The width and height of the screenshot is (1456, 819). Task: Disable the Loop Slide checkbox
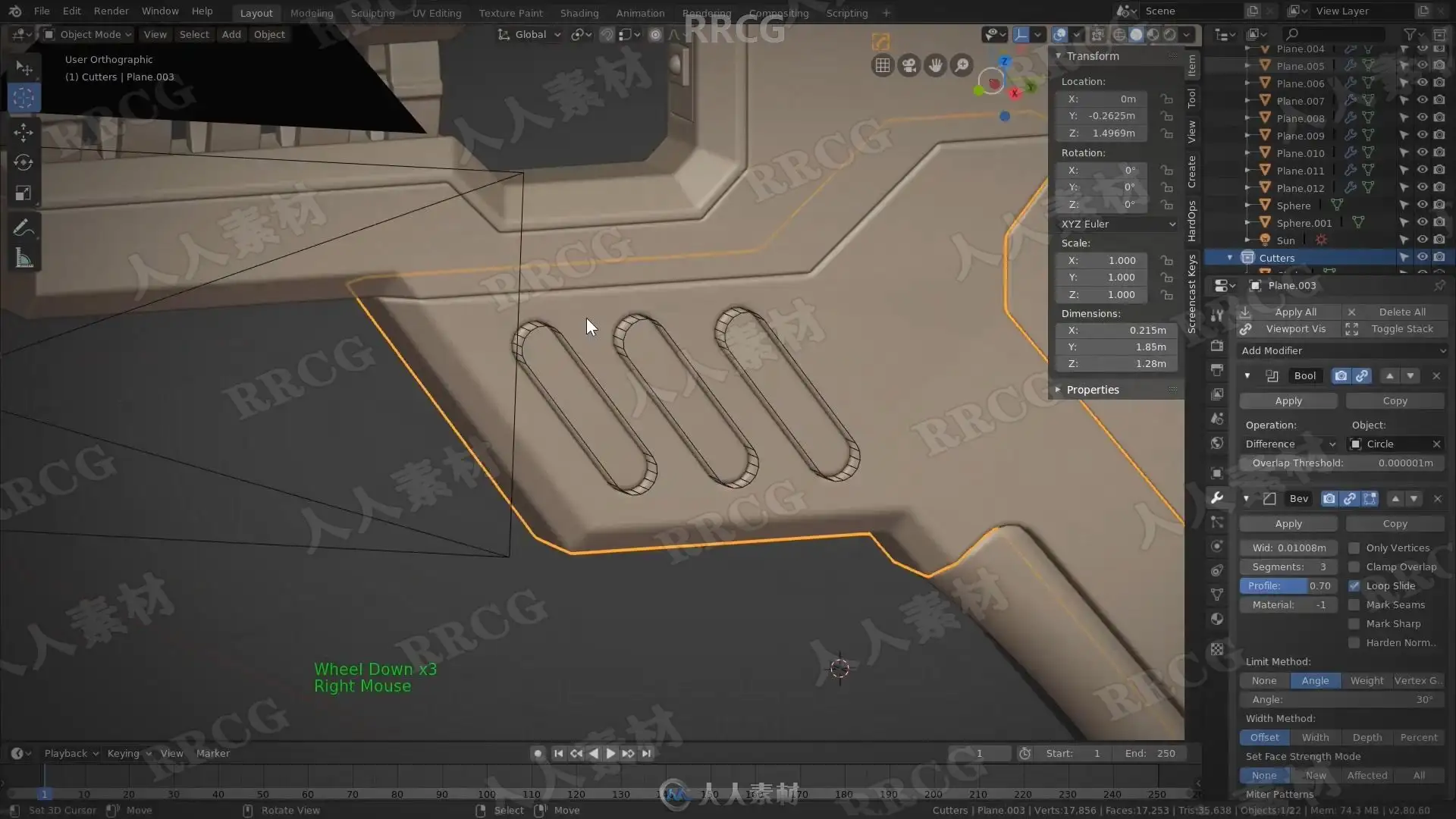tap(1354, 585)
